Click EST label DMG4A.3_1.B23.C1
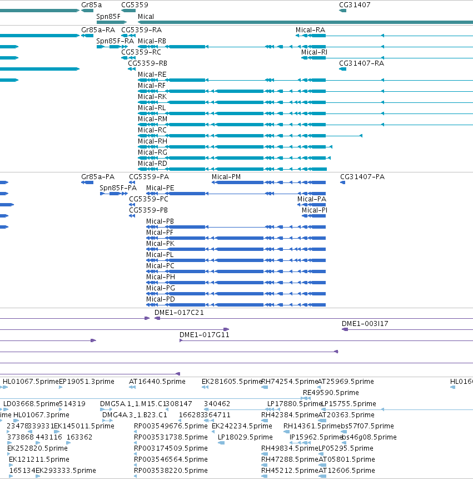 (135, 415)
